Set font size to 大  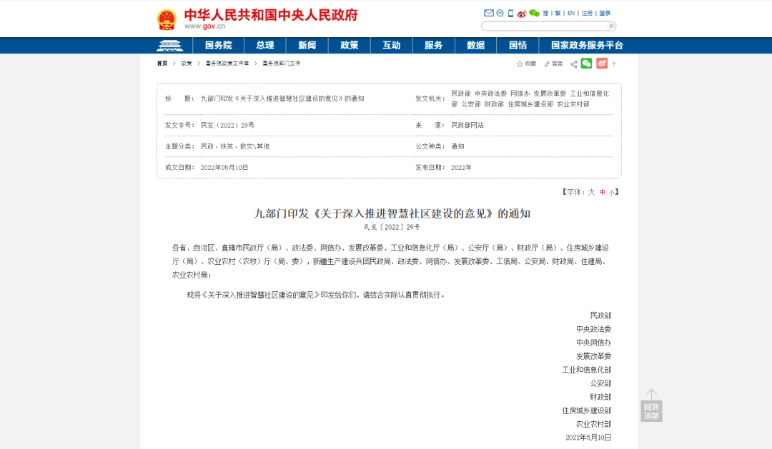(x=591, y=192)
